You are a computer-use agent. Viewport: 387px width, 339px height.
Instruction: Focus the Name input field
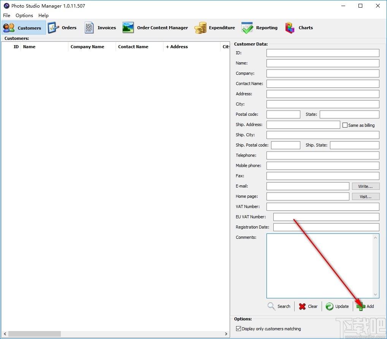(323, 63)
